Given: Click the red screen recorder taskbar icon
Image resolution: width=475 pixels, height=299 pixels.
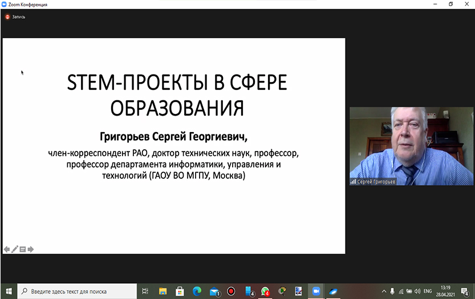Looking at the screenshot, I should pyautogui.click(x=231, y=290).
